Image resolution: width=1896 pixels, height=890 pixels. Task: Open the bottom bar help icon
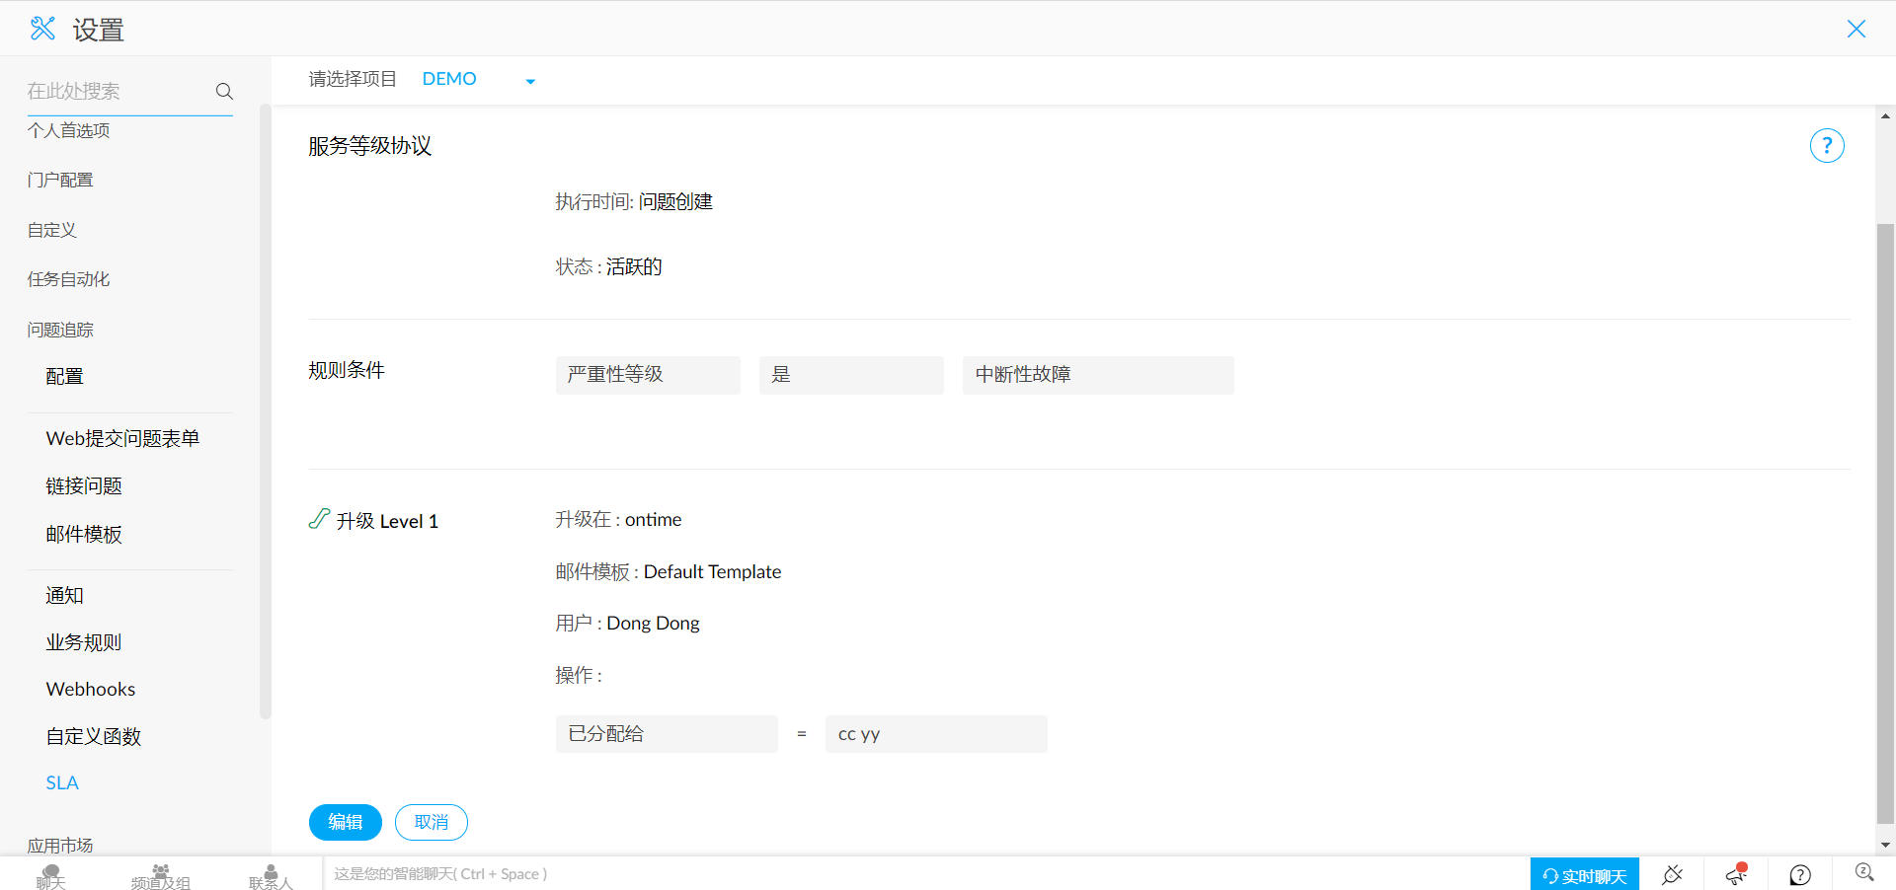click(1800, 874)
